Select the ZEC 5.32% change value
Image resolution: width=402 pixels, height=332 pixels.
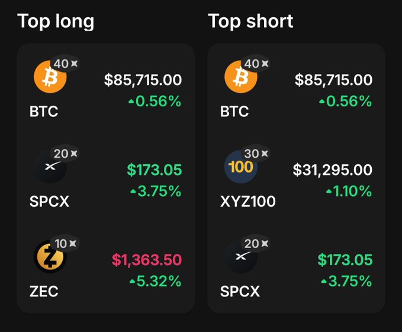pyautogui.click(x=155, y=281)
